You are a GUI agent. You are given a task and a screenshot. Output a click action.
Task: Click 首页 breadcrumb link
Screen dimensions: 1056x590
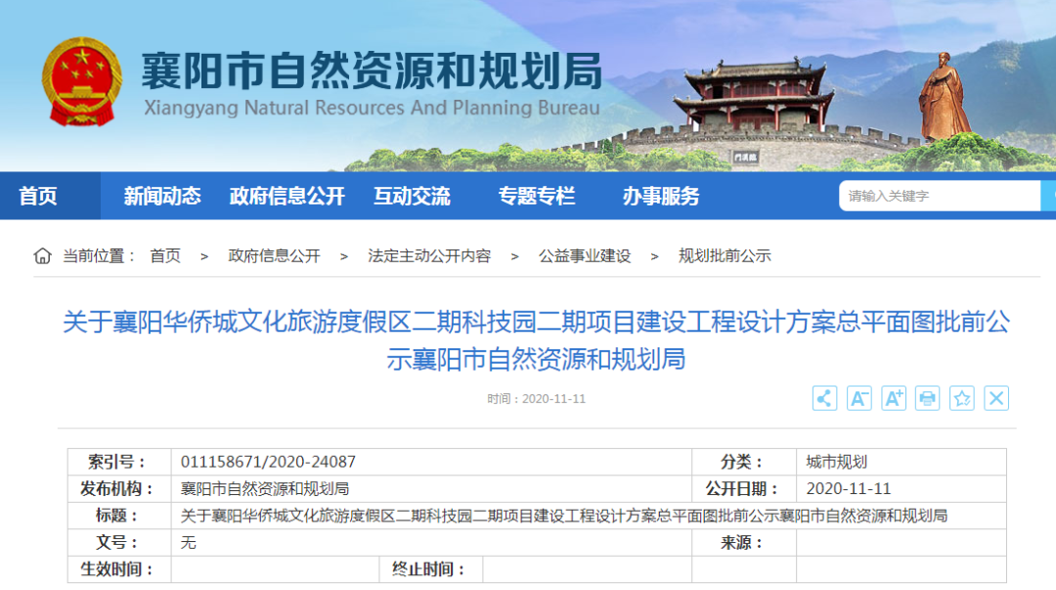165,256
